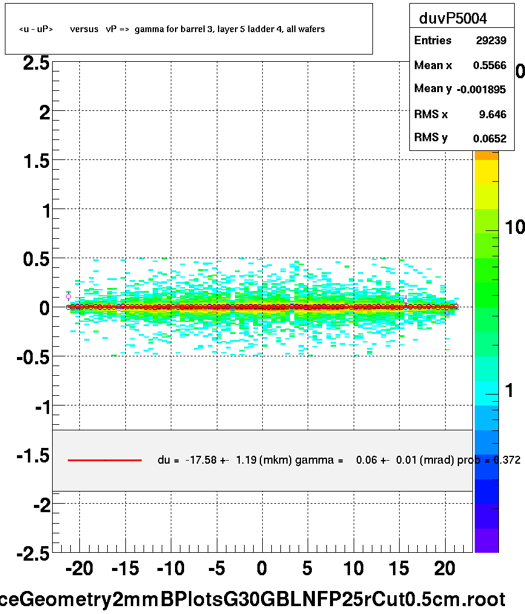Click the red fit line sample in legend
The image size is (525, 614).
(104, 460)
